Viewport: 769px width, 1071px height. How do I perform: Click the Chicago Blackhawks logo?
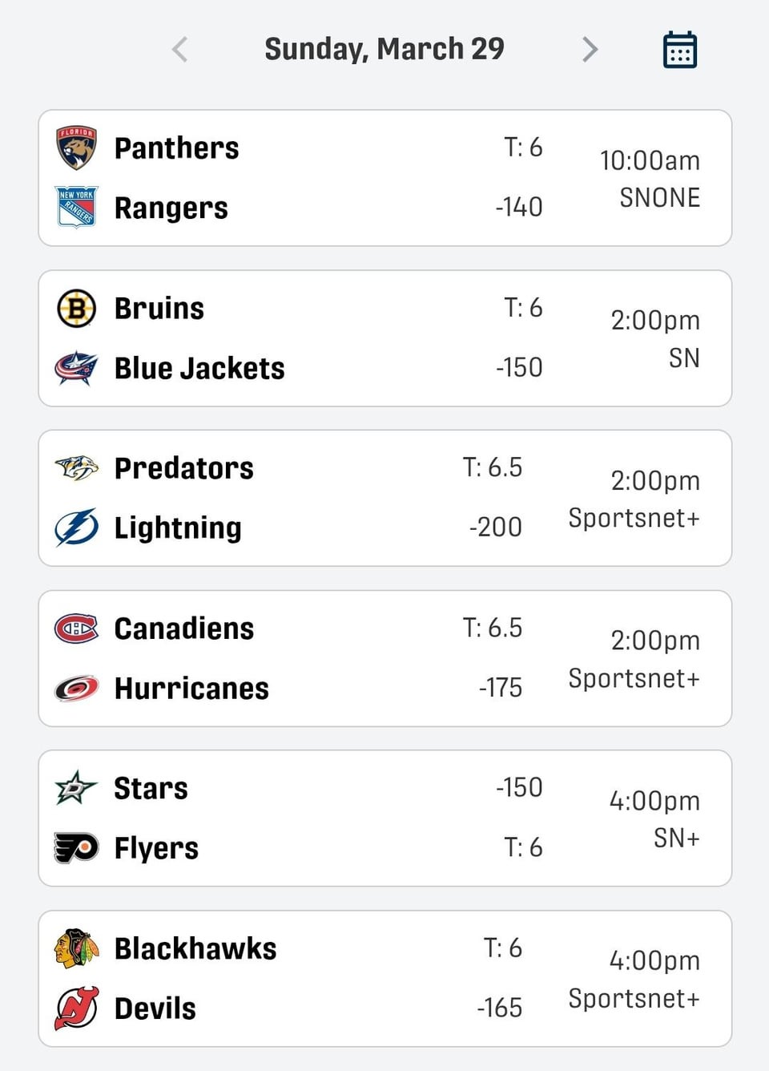(x=76, y=948)
